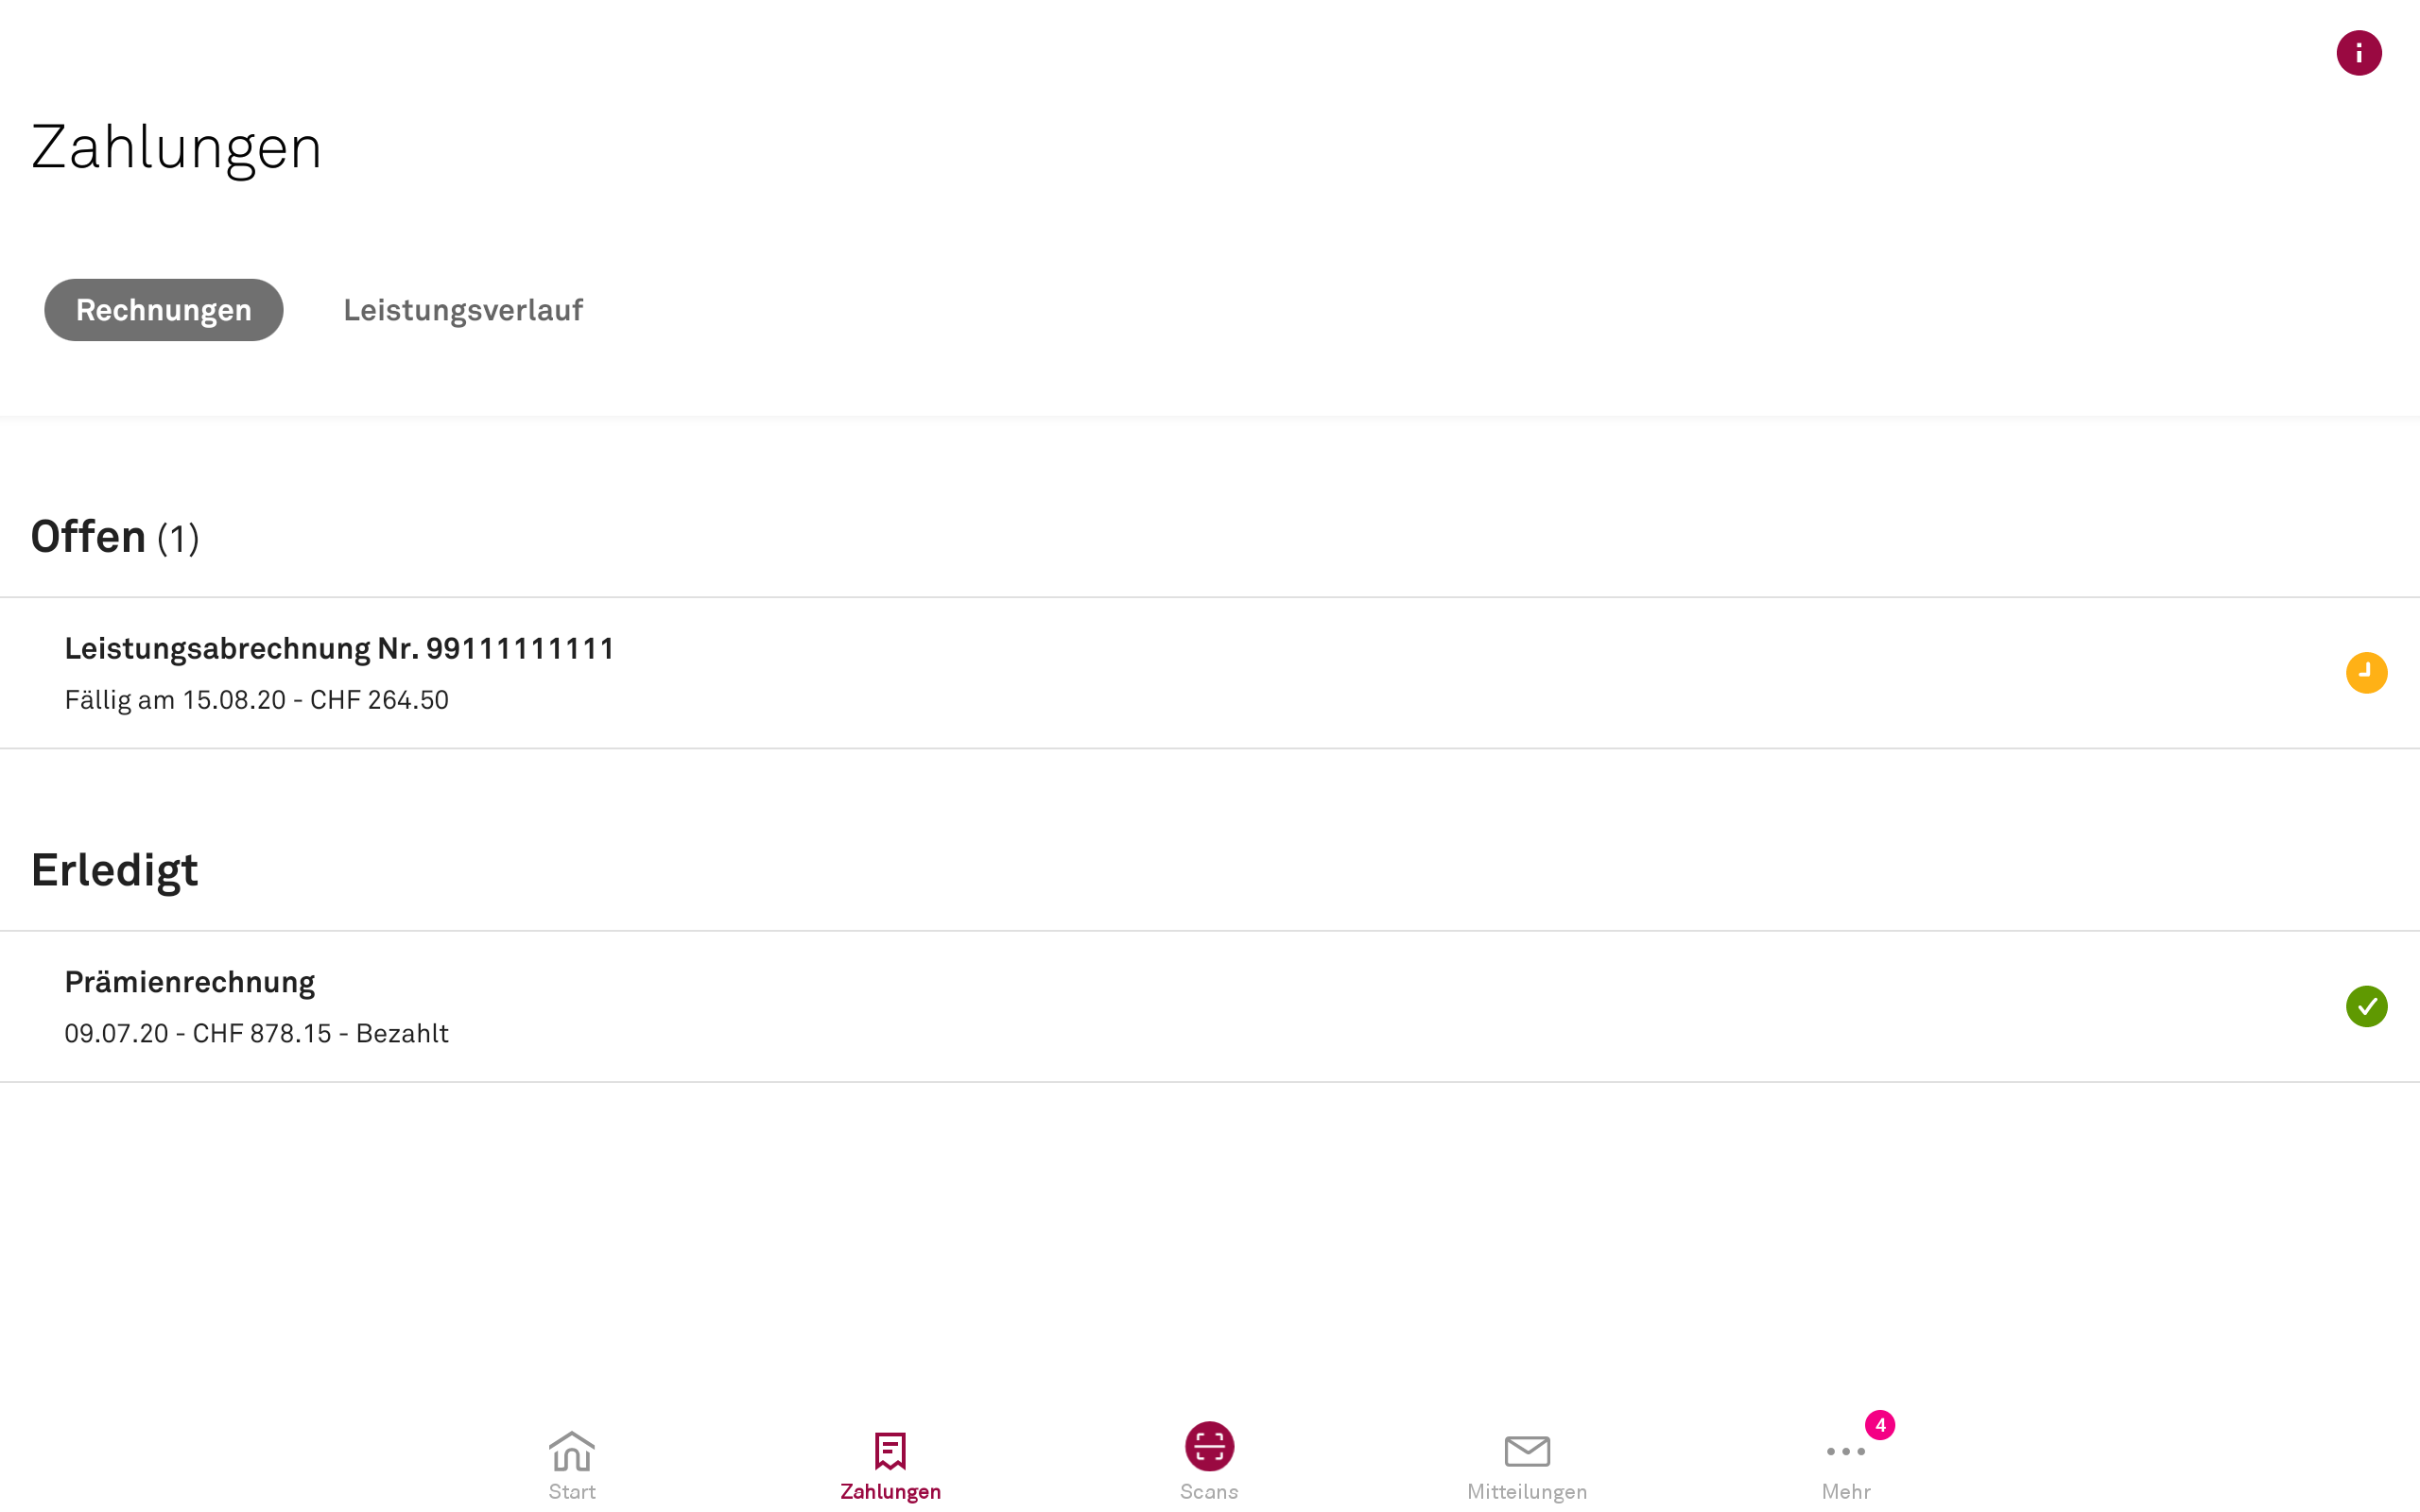Tap the Erledigt section heading

115,871
